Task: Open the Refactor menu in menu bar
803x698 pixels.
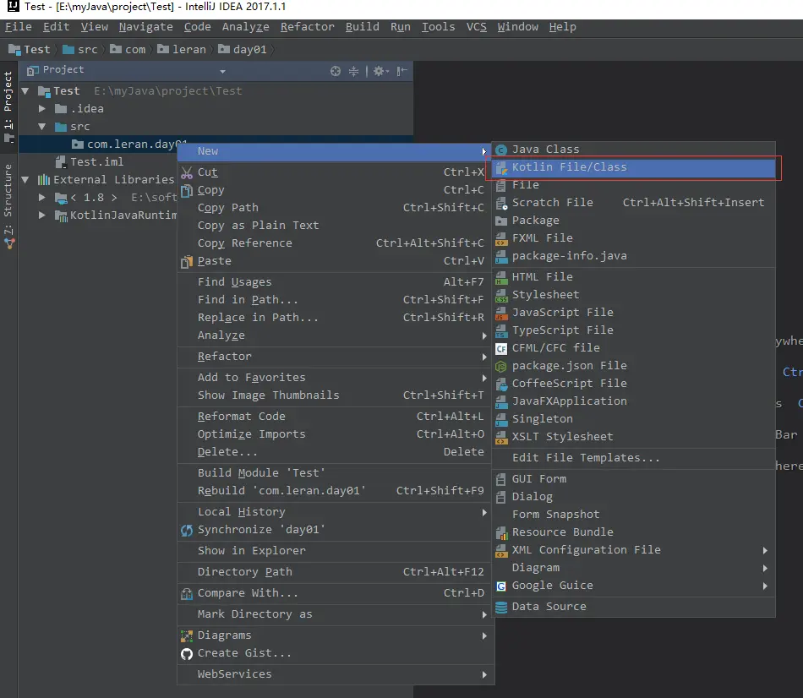Action: point(308,27)
